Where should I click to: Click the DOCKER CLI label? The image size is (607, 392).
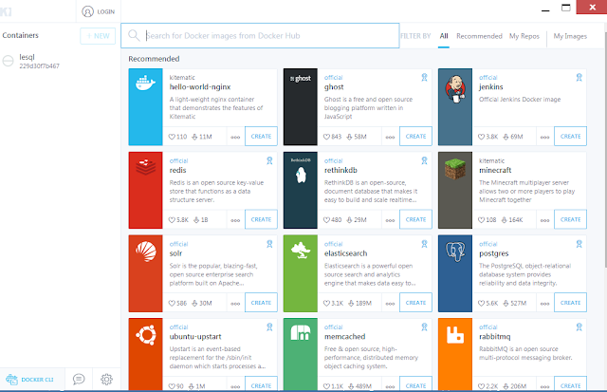coord(37,380)
